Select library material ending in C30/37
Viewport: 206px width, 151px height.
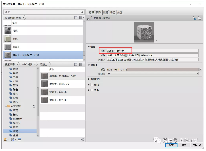(63, 92)
